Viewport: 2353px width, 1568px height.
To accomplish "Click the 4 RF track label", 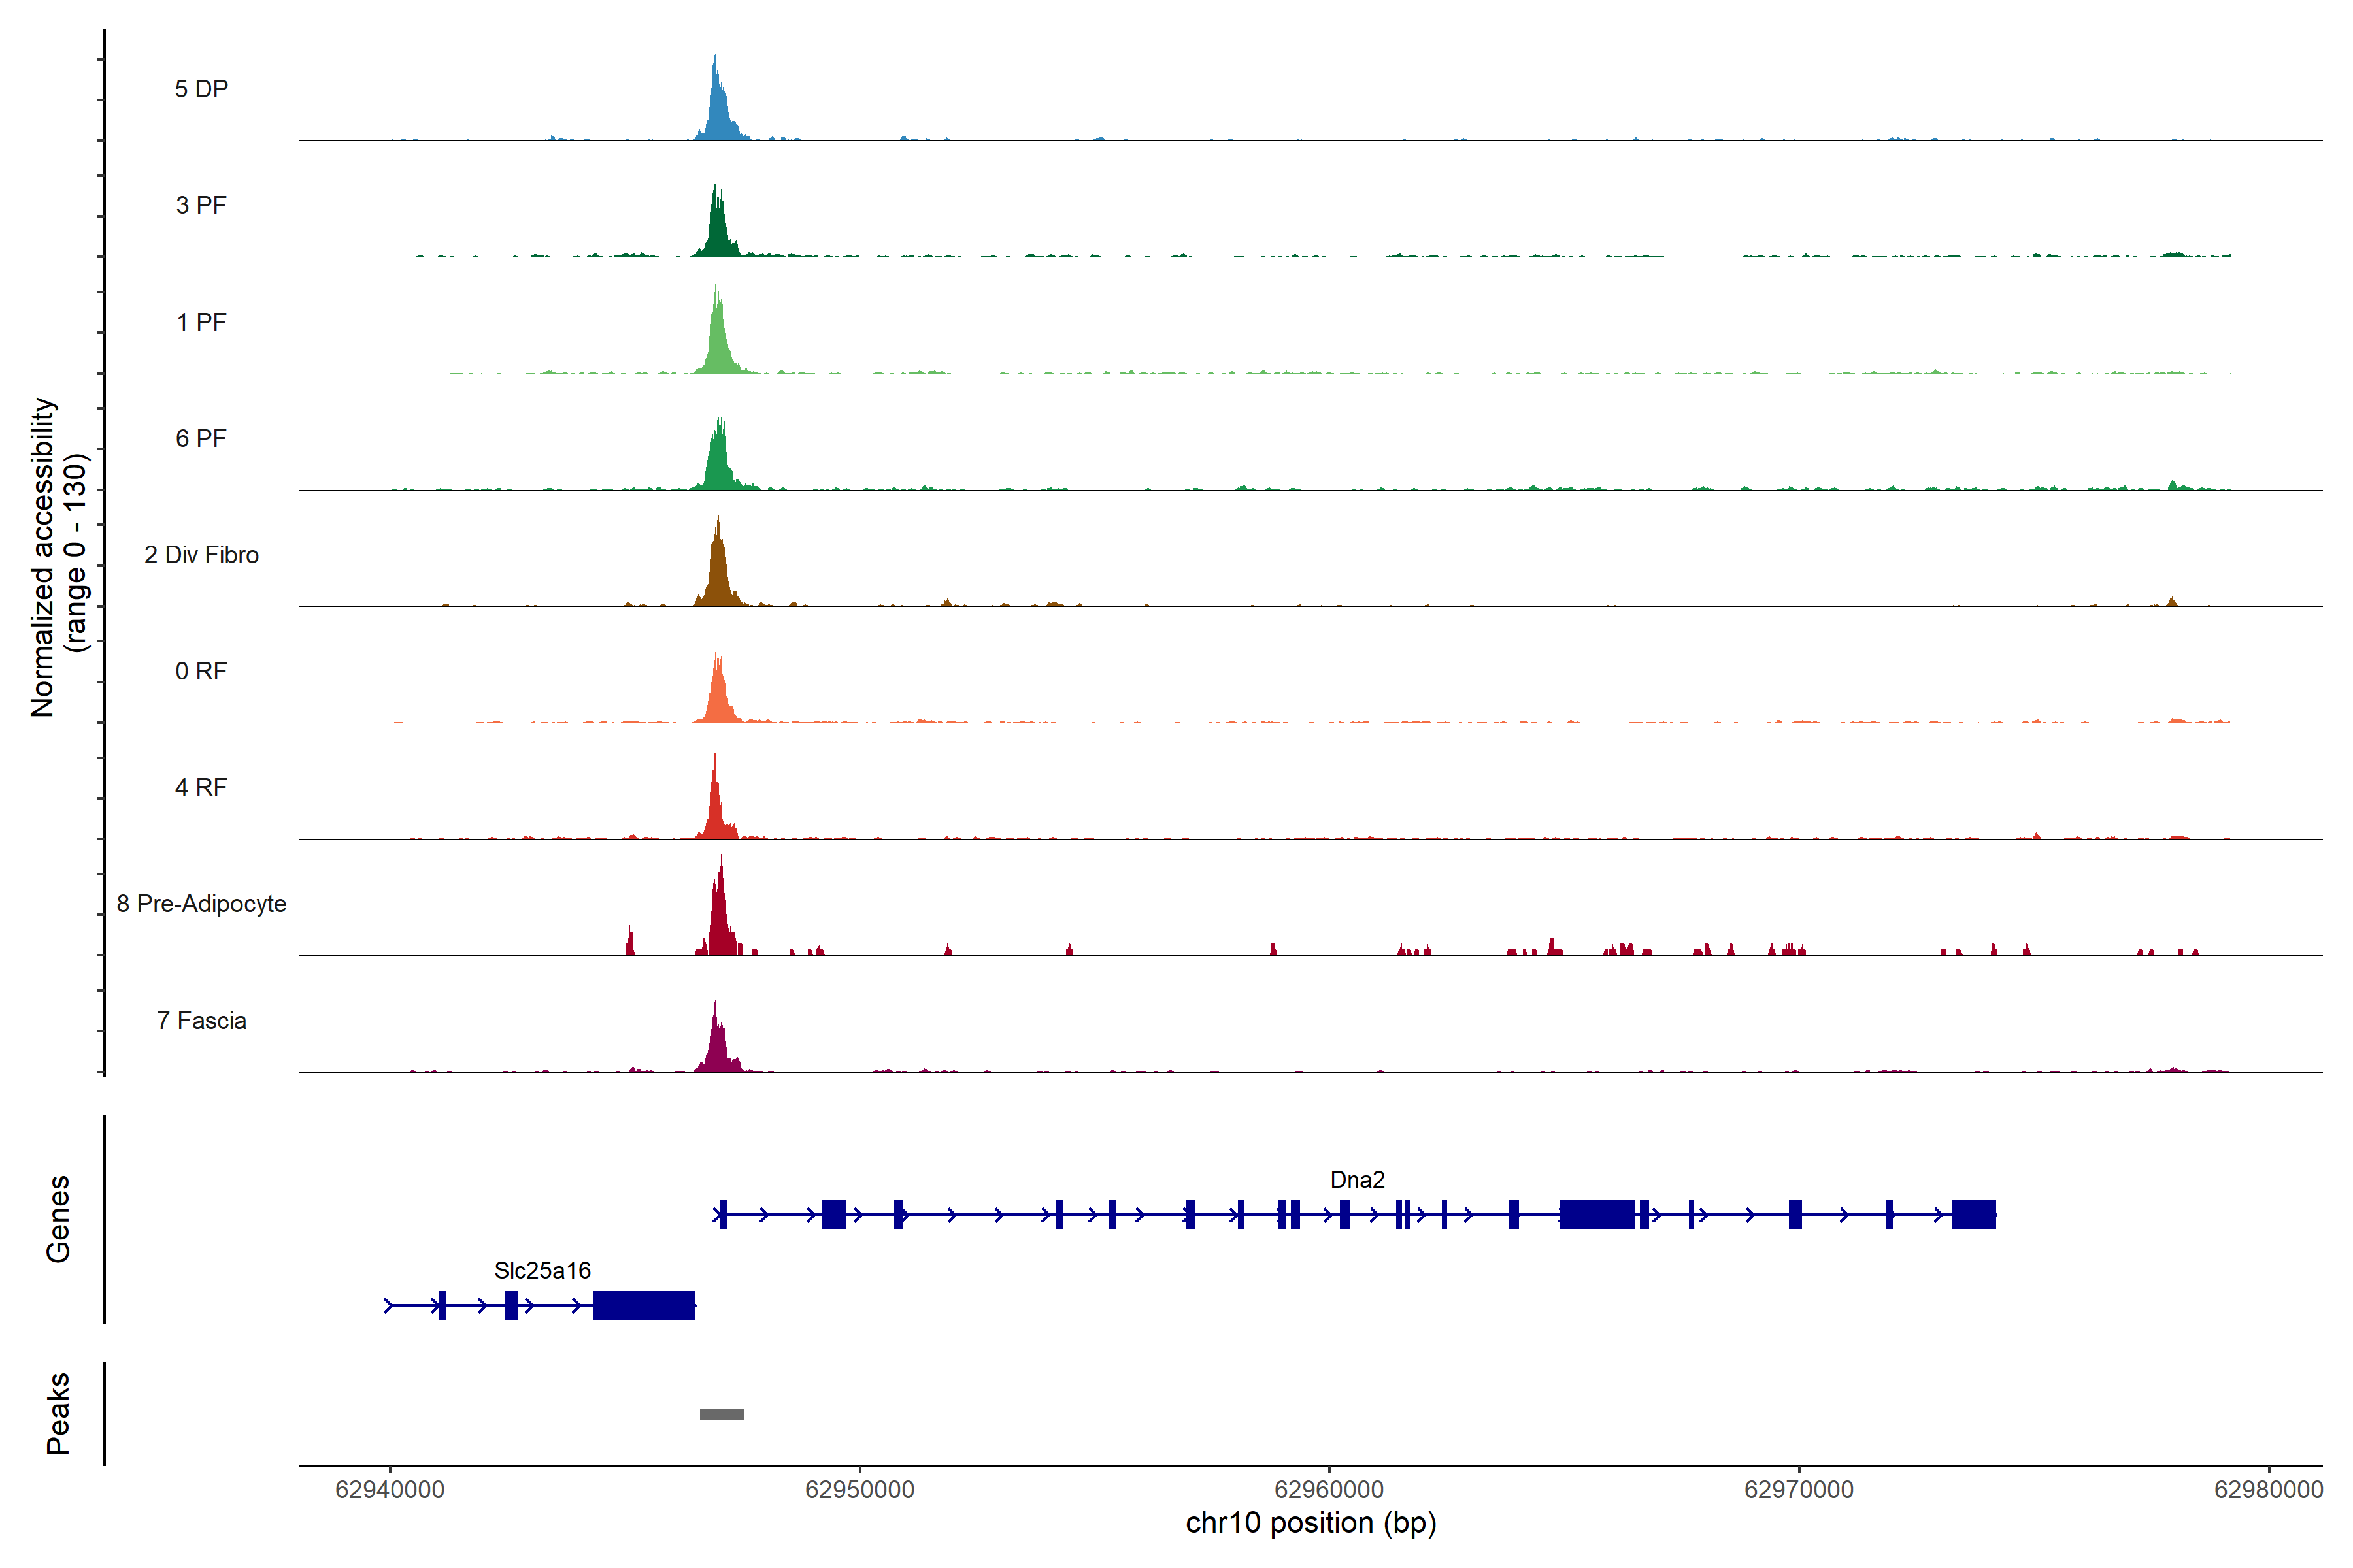I will click(201, 787).
